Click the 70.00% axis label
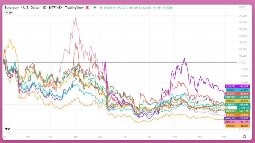255x143 pixels. pyautogui.click(x=243, y=16)
